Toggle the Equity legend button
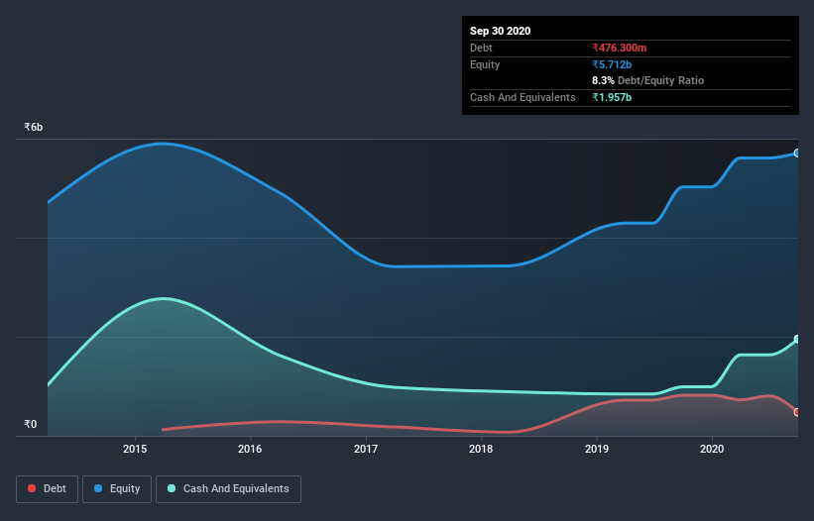The height and width of the screenshot is (521, 814). tap(117, 489)
